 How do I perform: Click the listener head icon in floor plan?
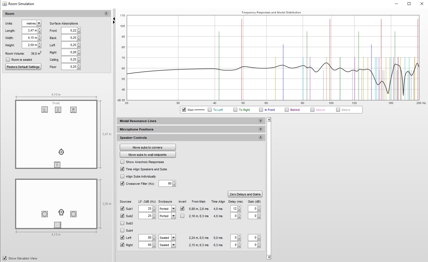click(x=61, y=152)
